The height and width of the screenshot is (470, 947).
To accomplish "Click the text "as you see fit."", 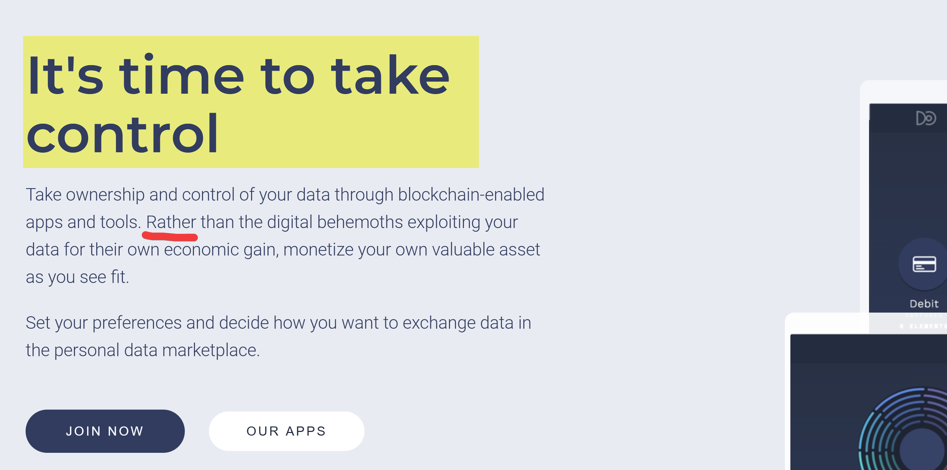I will [x=77, y=277].
